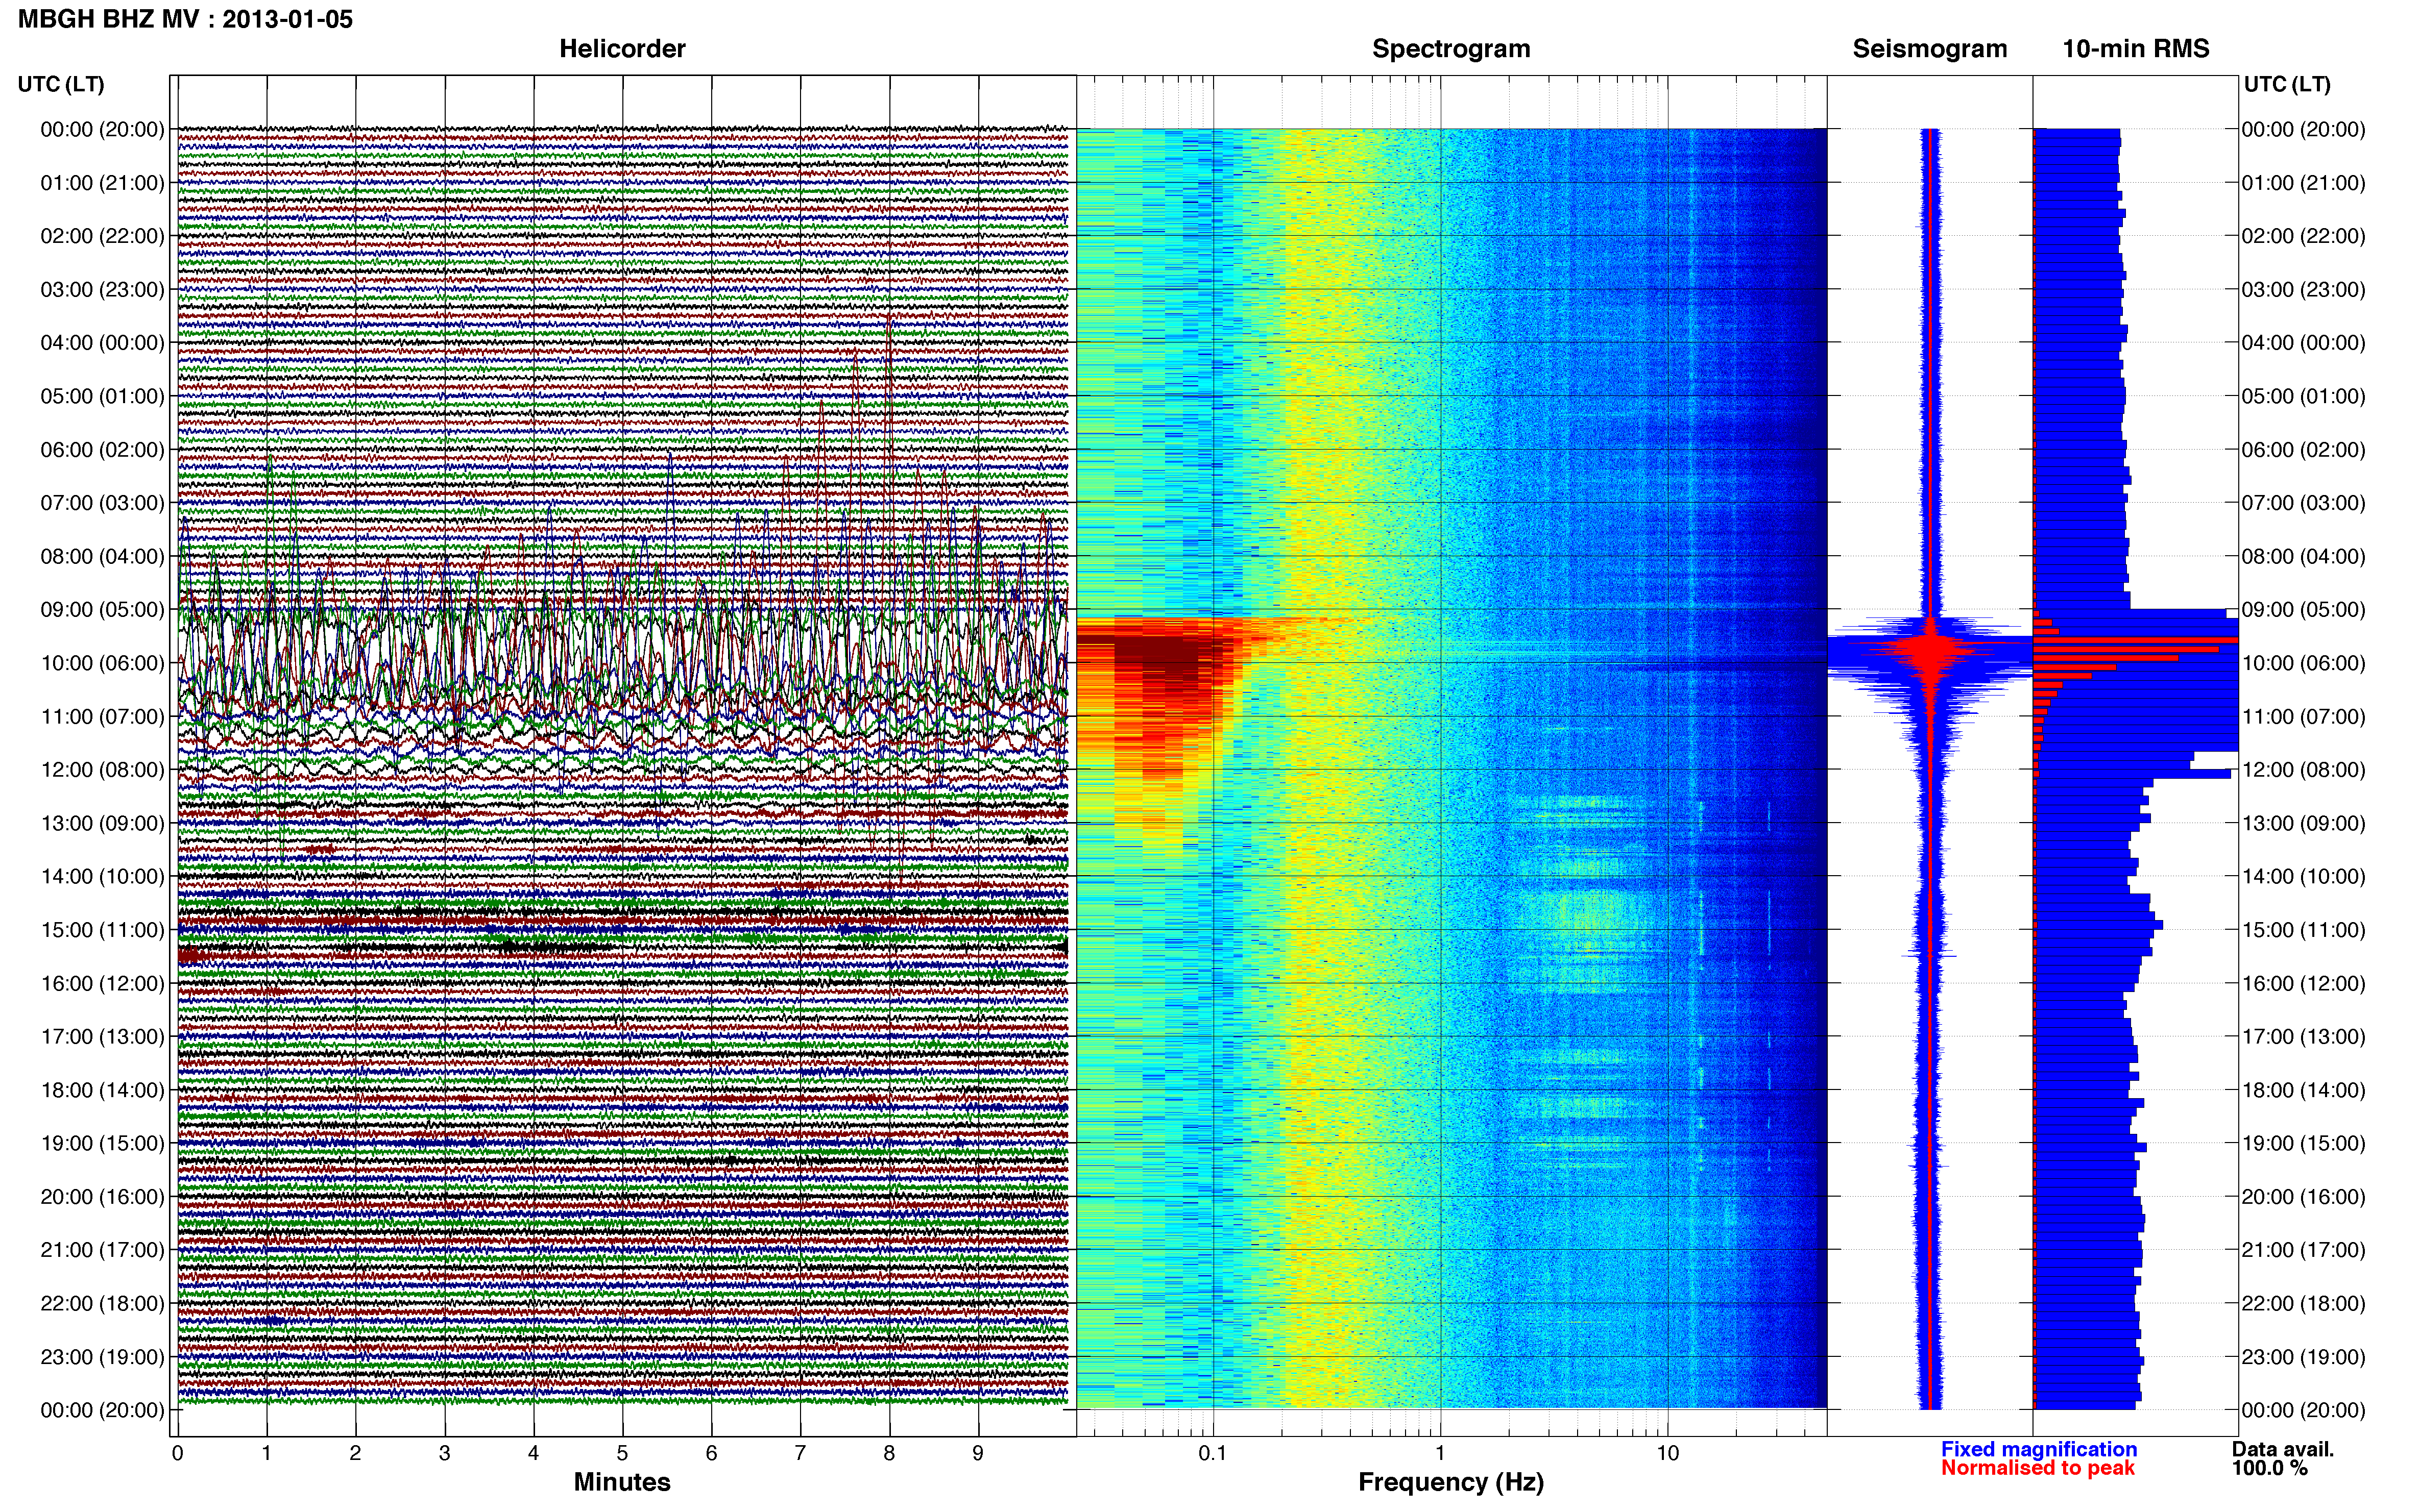Image resolution: width=2420 pixels, height=1512 pixels.
Task: Click left time label '17:00 (13:00)'
Action: pyautogui.click(x=102, y=1036)
